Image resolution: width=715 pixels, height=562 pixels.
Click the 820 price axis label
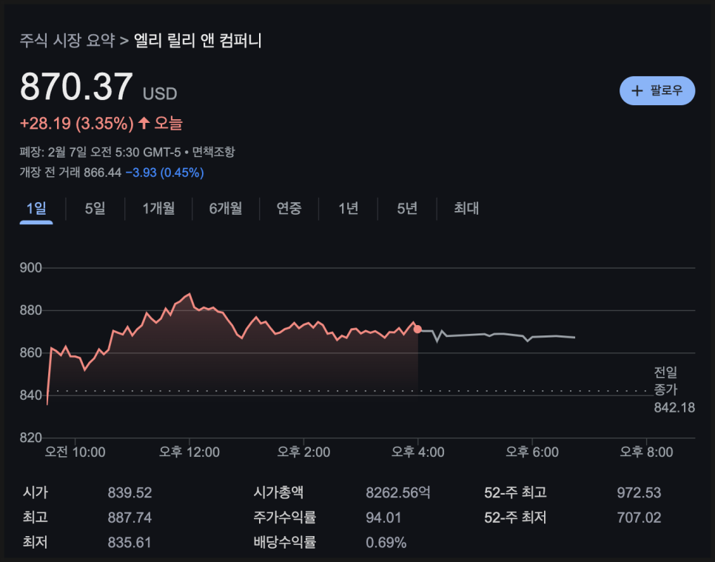click(31, 438)
